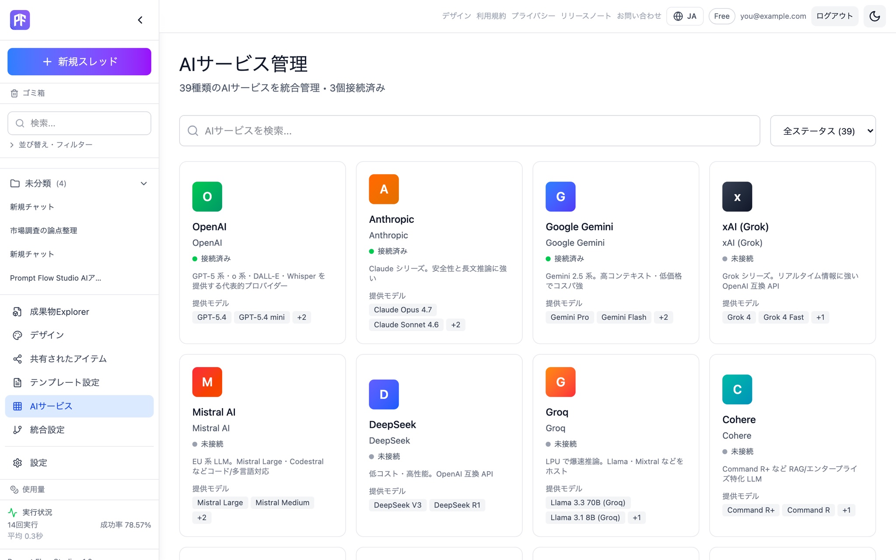This screenshot has width=896, height=560.
Task: Open the 市場調査の論点整理 thread
Action: (x=44, y=231)
